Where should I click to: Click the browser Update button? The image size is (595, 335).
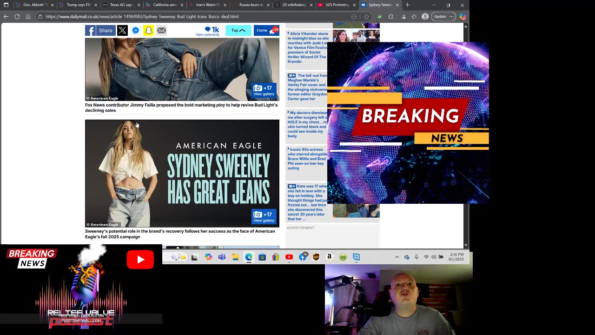443,16
